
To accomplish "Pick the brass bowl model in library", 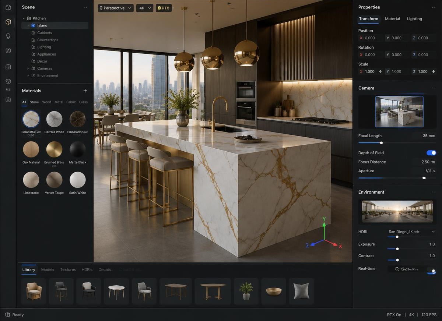I will tap(274, 291).
